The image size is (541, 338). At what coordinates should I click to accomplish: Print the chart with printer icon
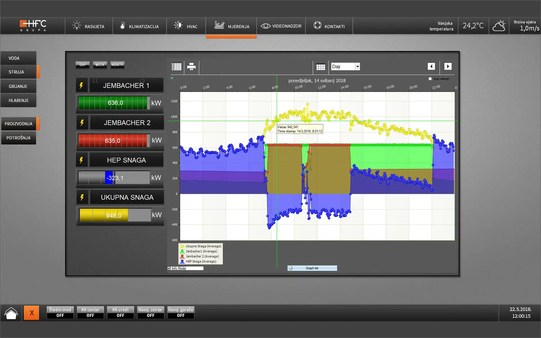pos(191,67)
